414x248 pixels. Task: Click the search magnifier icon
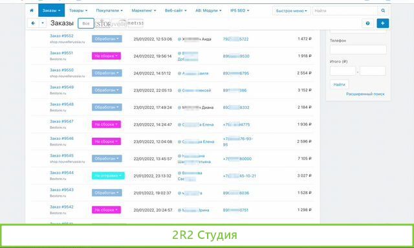383,10
